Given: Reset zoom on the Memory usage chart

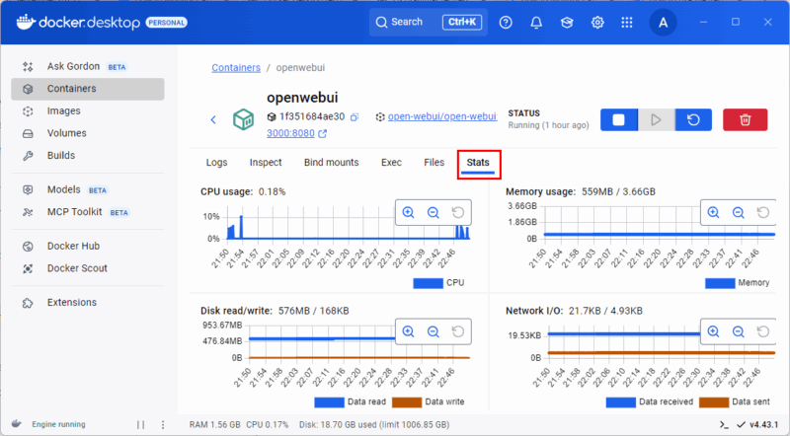Looking at the screenshot, I should pyautogui.click(x=762, y=212).
